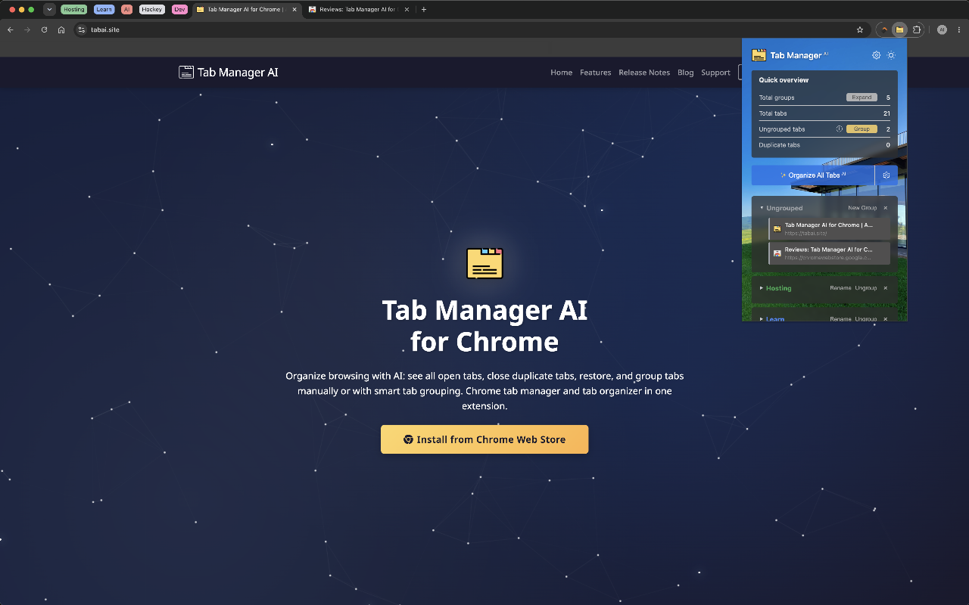Go forward with browser forward arrow
Screen dimensions: 969x605
tap(27, 29)
